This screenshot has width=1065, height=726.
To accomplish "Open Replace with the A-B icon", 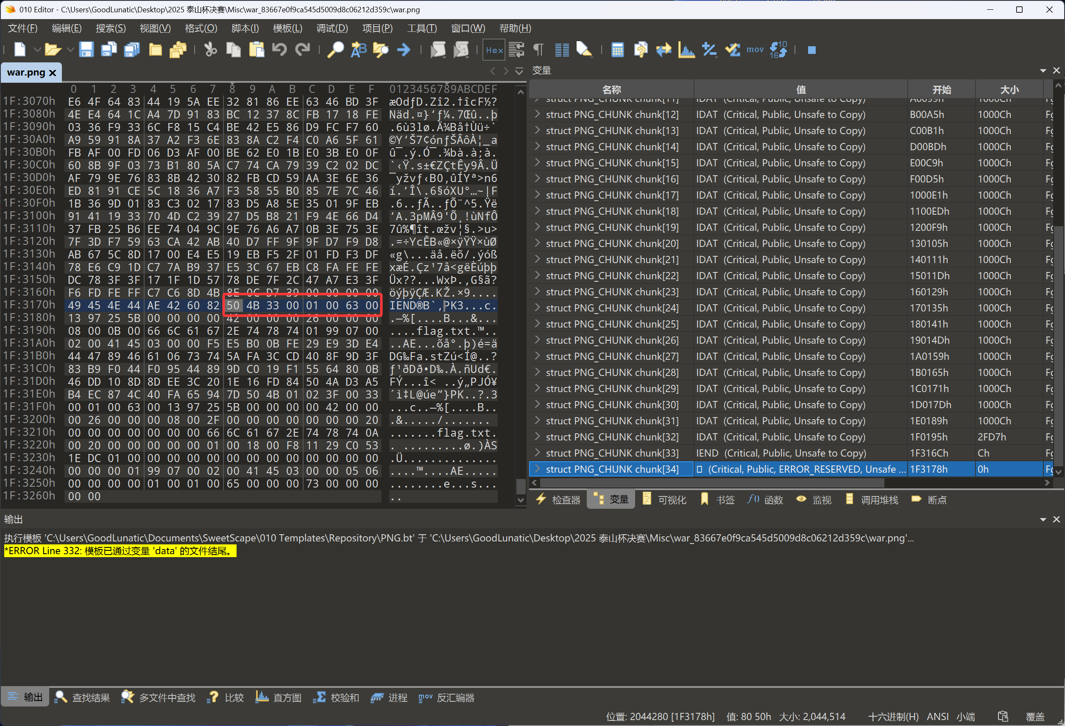I will tap(358, 50).
